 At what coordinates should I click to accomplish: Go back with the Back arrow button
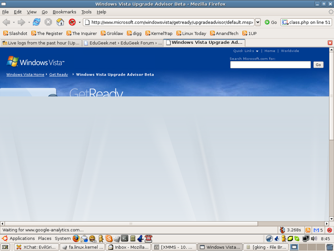(6, 22)
